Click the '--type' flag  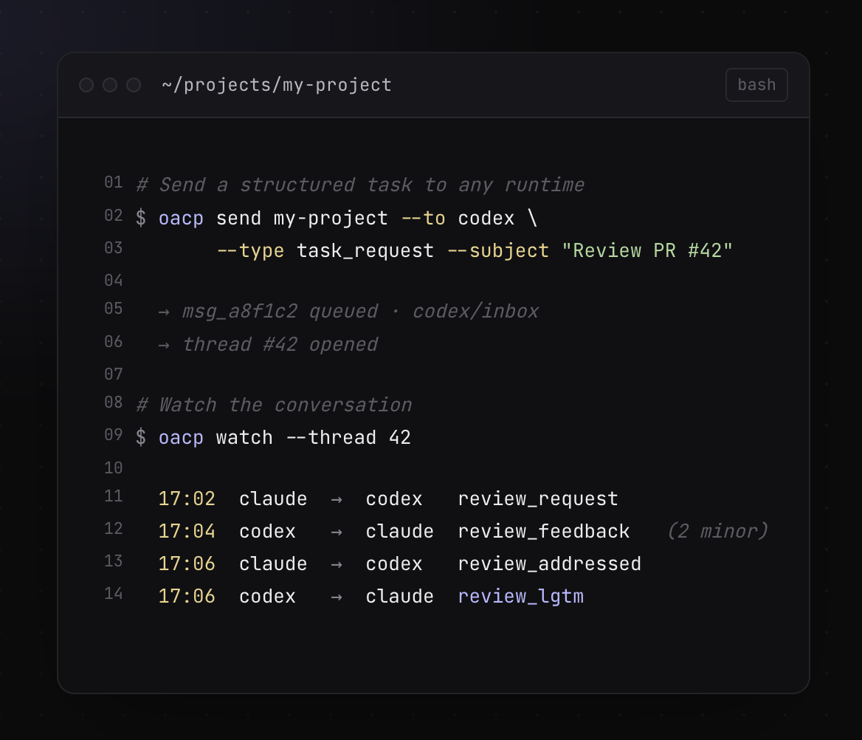251,251
